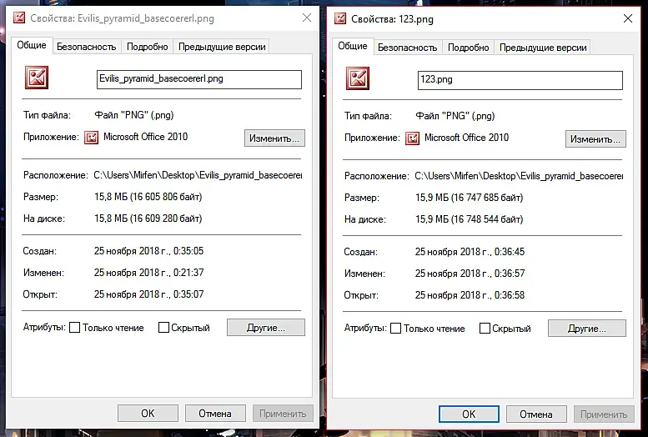
Task: Close the 123.png properties window
Action: pyautogui.click(x=628, y=18)
